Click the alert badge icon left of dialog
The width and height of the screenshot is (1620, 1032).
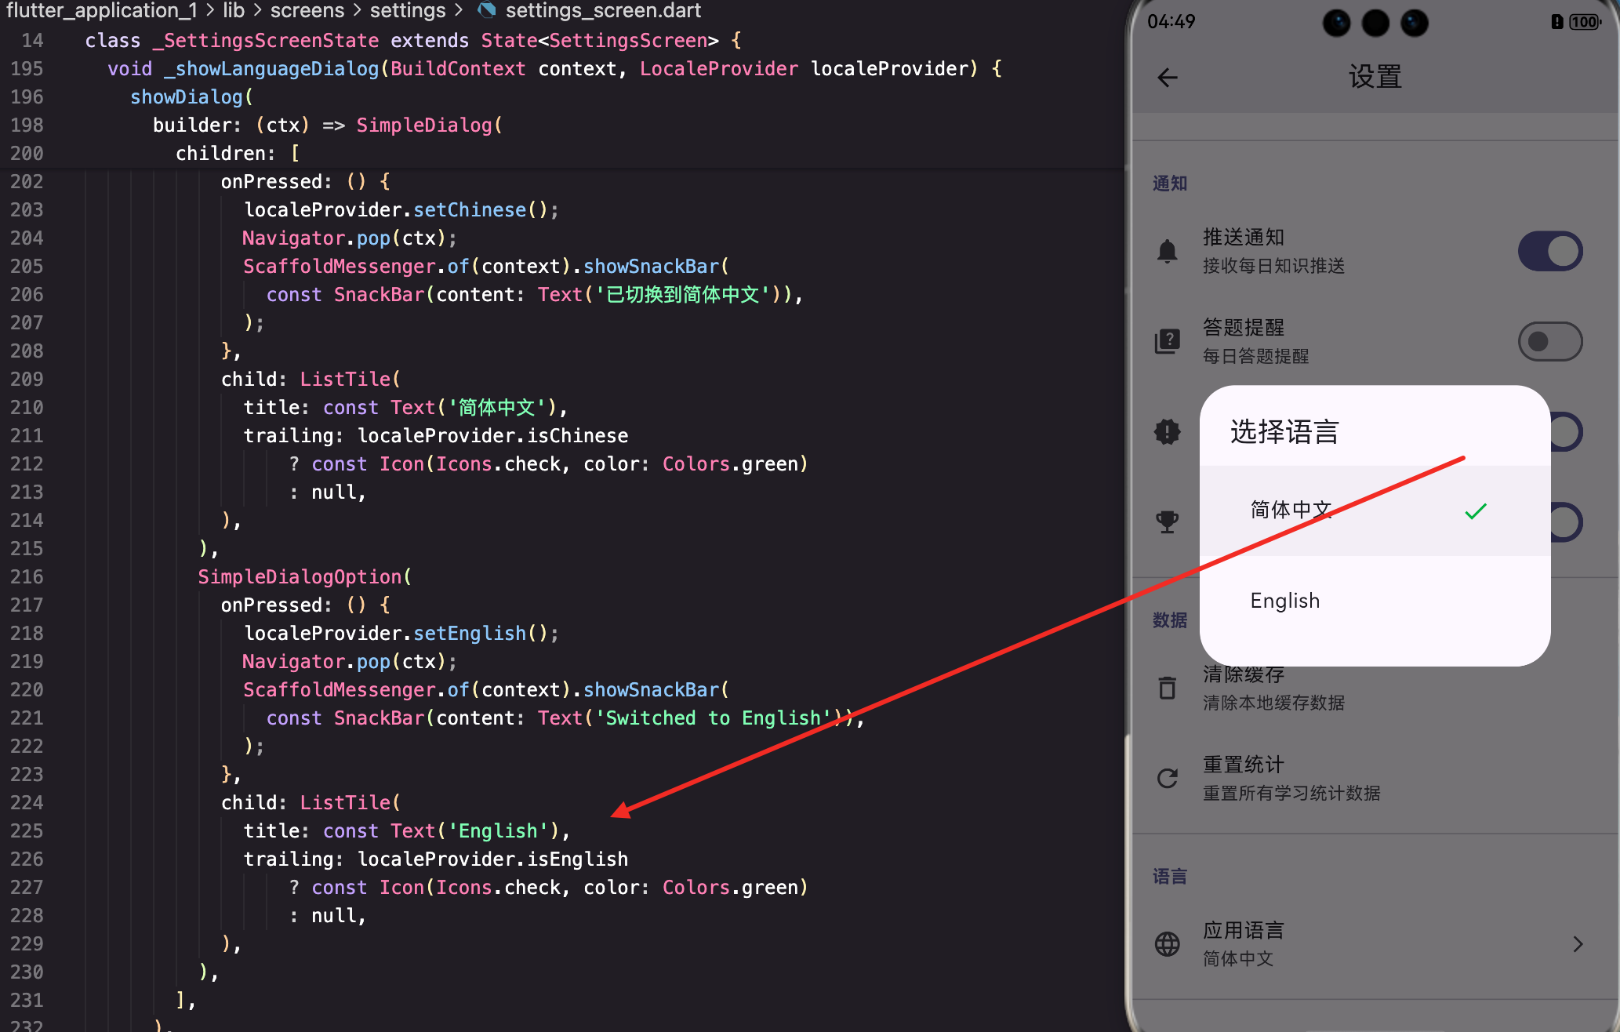coord(1168,431)
